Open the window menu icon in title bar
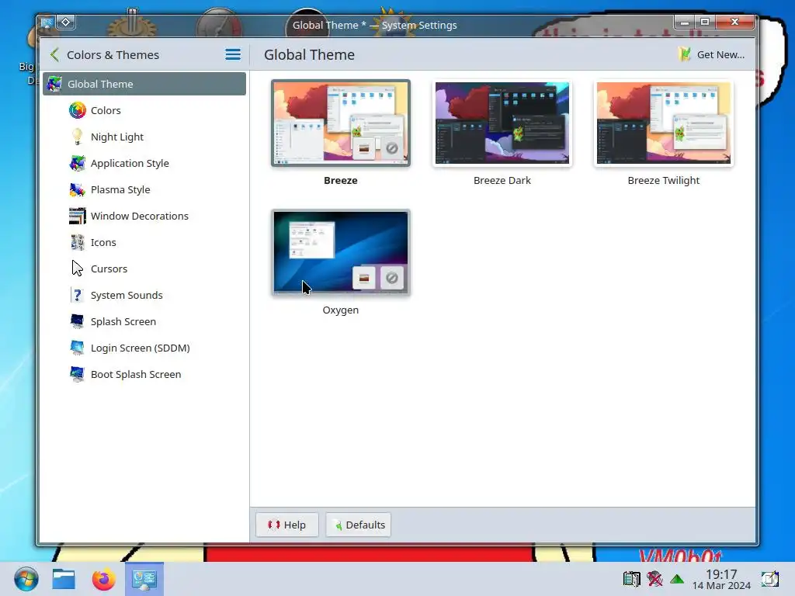 (47, 23)
